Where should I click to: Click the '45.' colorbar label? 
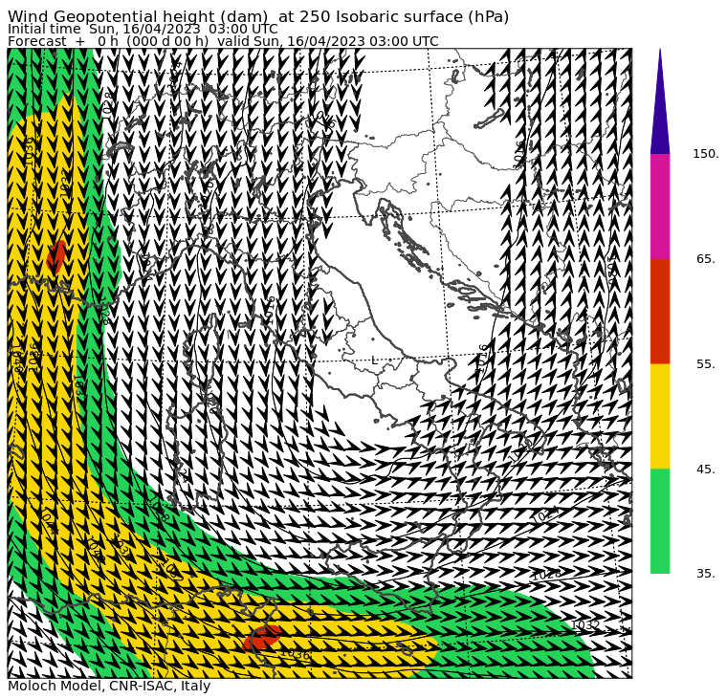point(706,470)
